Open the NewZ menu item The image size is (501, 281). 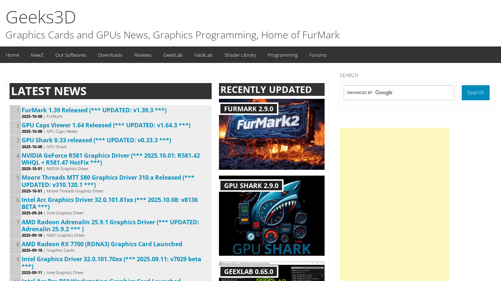pyautogui.click(x=37, y=55)
